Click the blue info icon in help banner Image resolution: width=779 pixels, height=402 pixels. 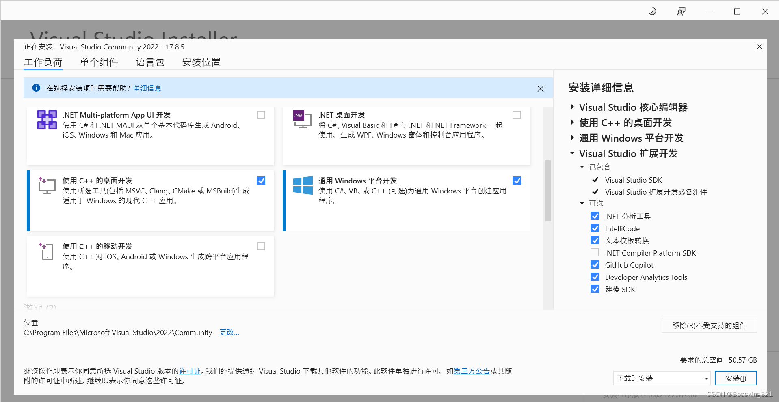click(x=36, y=88)
